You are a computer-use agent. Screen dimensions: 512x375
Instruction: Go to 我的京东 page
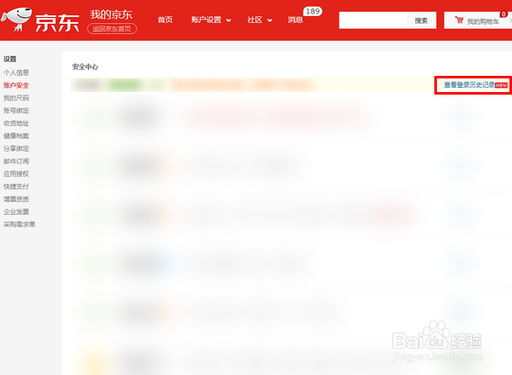point(111,14)
